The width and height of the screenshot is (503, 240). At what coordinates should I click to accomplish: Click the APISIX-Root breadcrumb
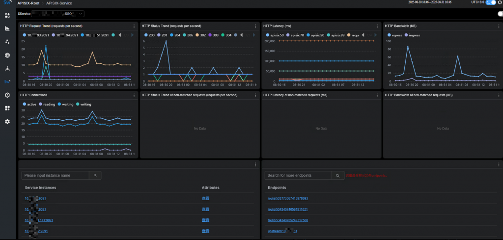tap(28, 3)
